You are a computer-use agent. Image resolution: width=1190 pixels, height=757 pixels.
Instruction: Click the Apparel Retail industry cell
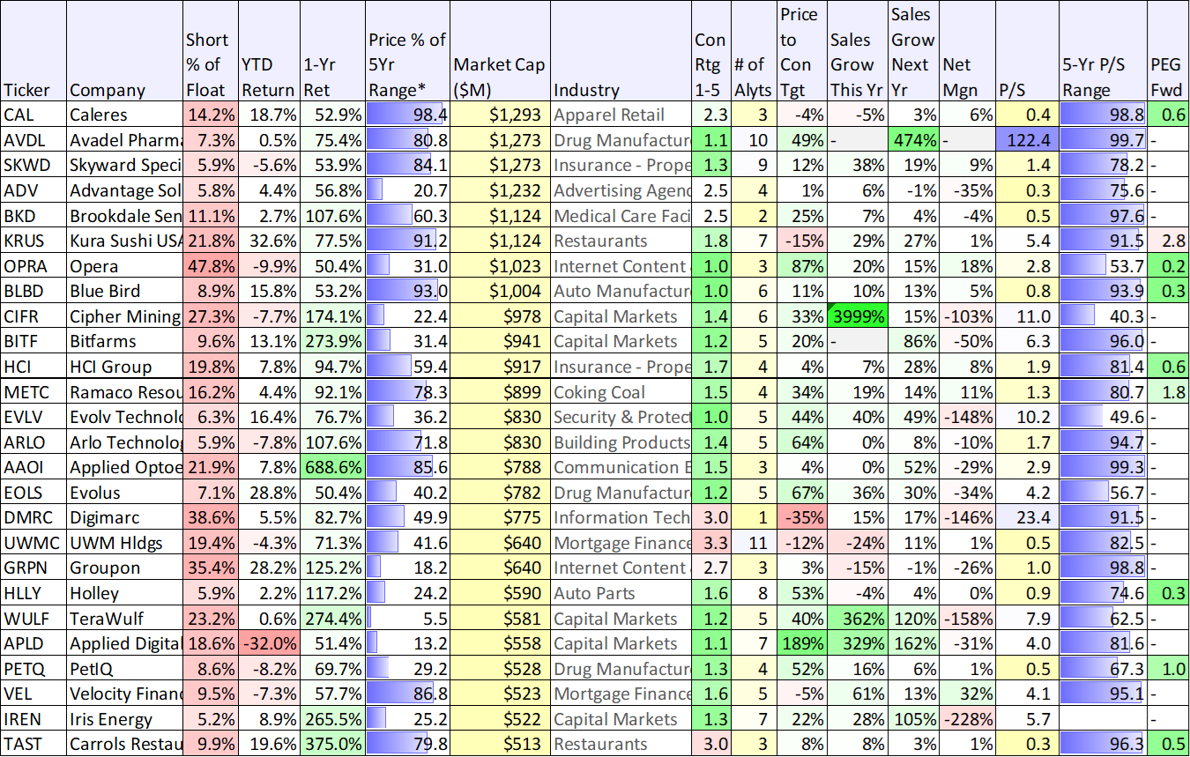click(621, 115)
